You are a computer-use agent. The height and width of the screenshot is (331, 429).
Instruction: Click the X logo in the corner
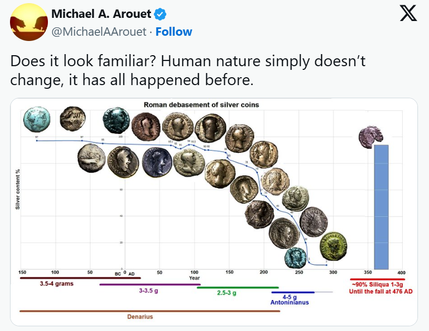click(408, 14)
